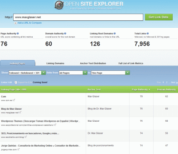Switch to the Linking Pages tab
This screenshot has width=178, height=154.
coord(17,63)
